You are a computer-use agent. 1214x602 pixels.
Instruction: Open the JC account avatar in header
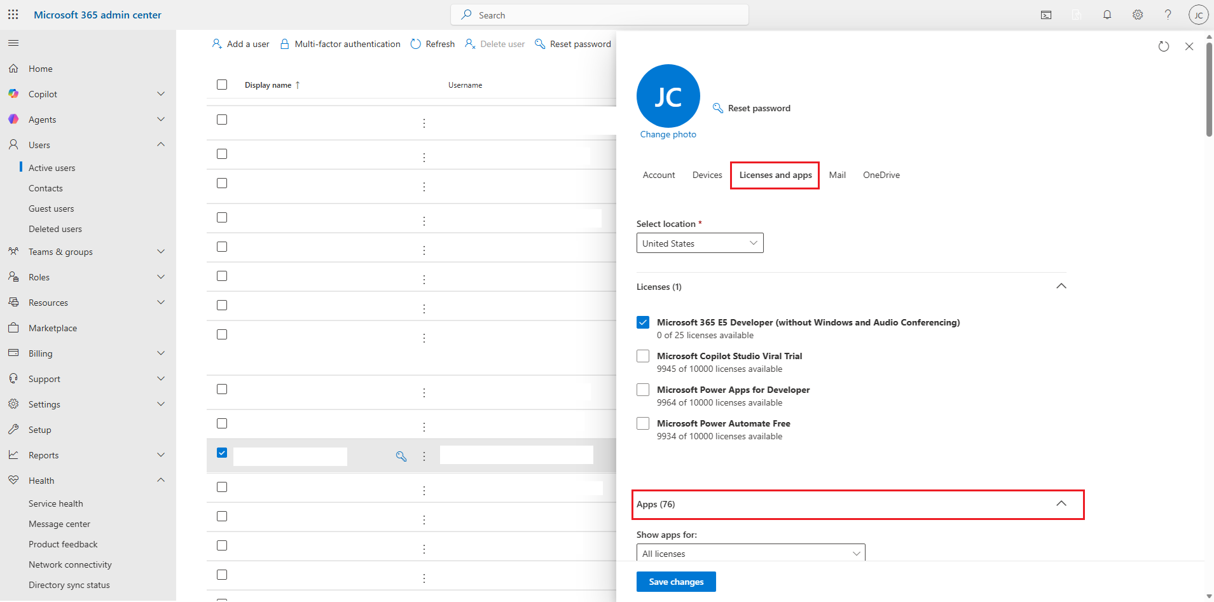[x=1199, y=15]
